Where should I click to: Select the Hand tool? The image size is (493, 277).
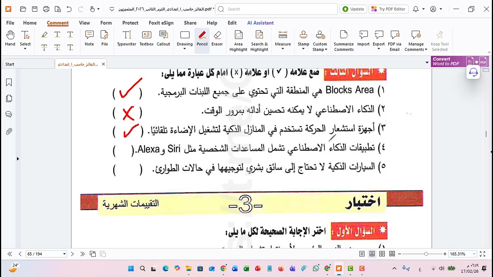(10, 38)
